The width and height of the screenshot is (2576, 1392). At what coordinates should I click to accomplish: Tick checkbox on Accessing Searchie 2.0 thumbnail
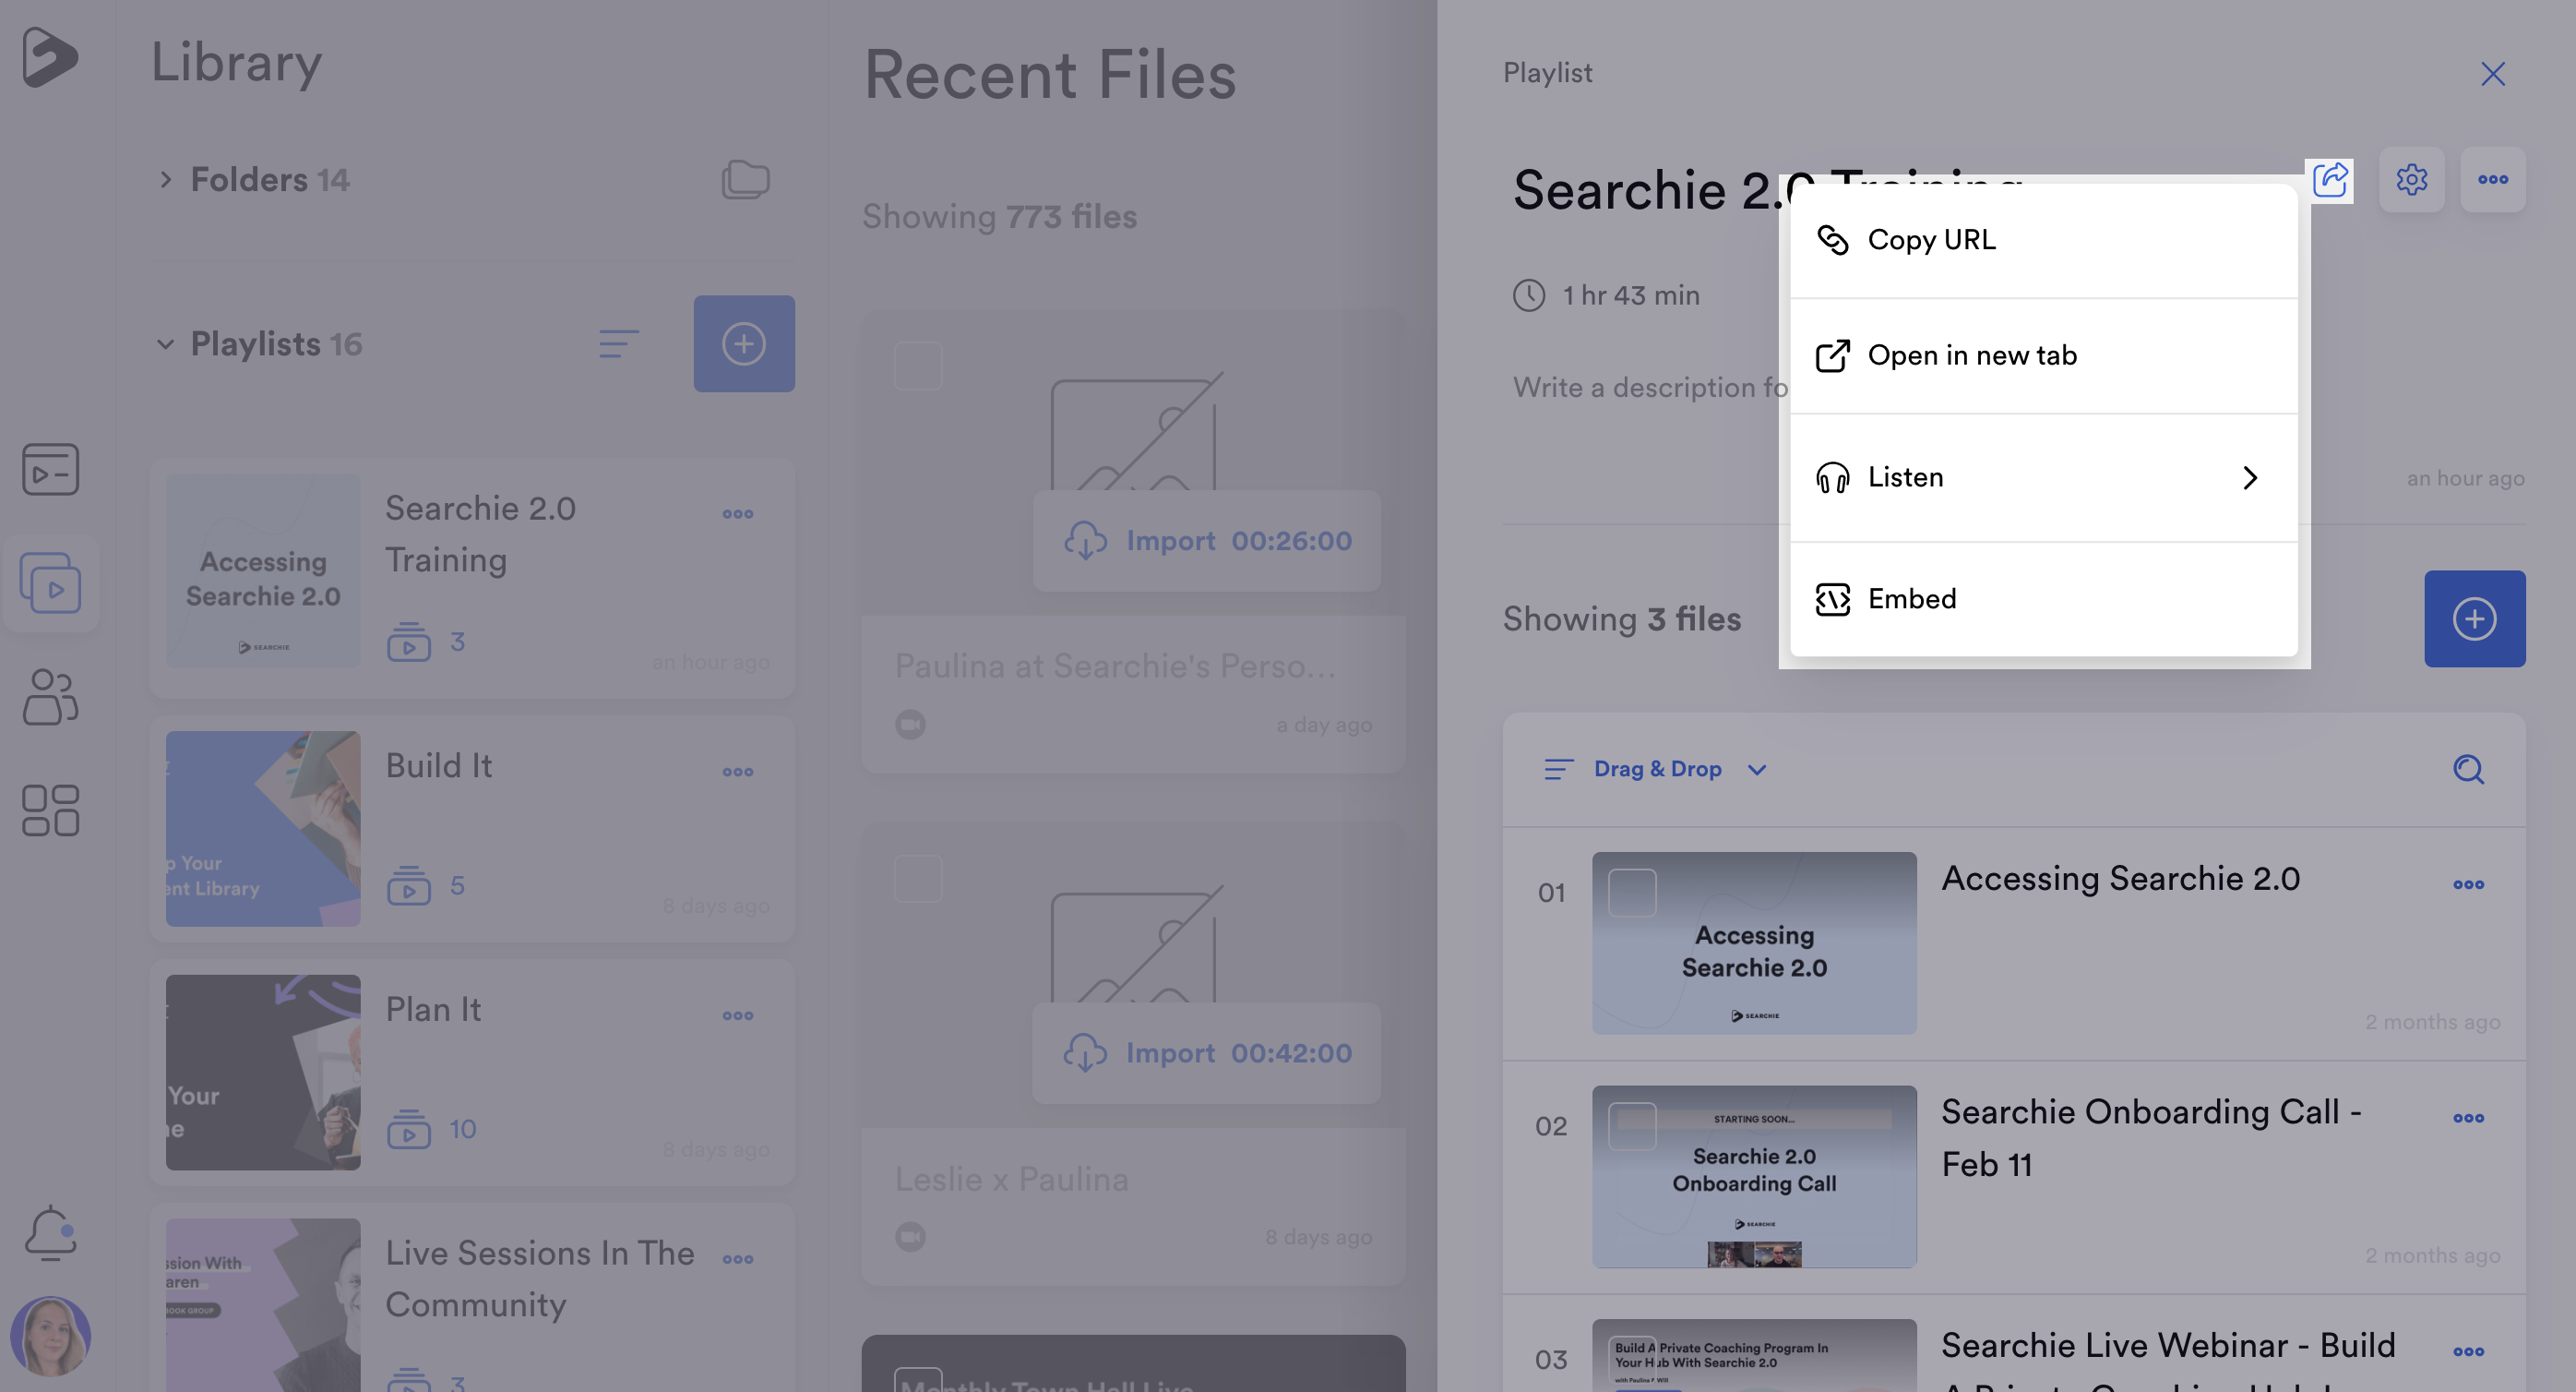[x=1632, y=892]
